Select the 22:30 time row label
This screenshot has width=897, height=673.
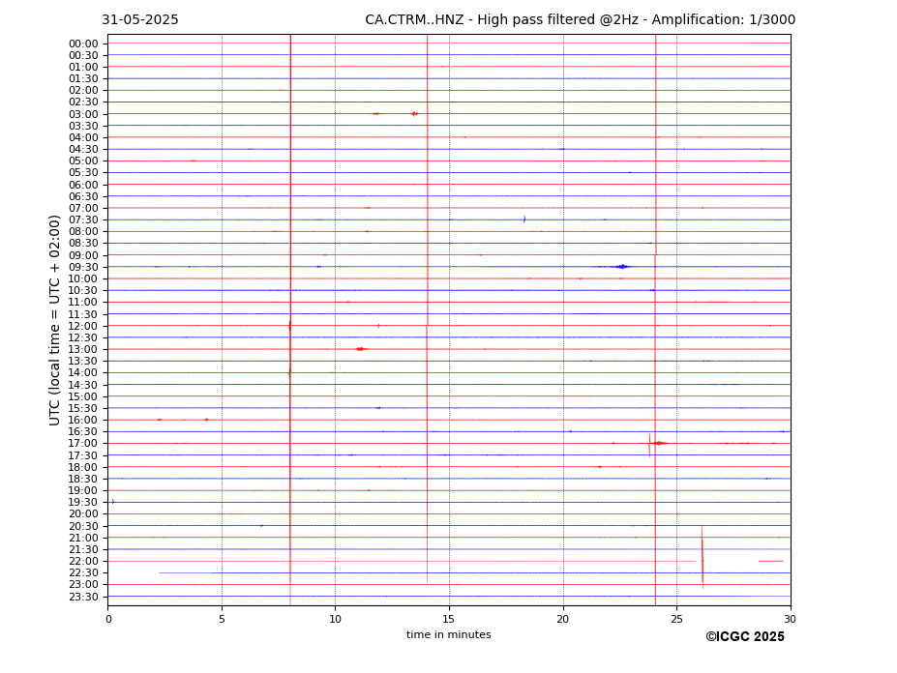pyautogui.click(x=83, y=573)
